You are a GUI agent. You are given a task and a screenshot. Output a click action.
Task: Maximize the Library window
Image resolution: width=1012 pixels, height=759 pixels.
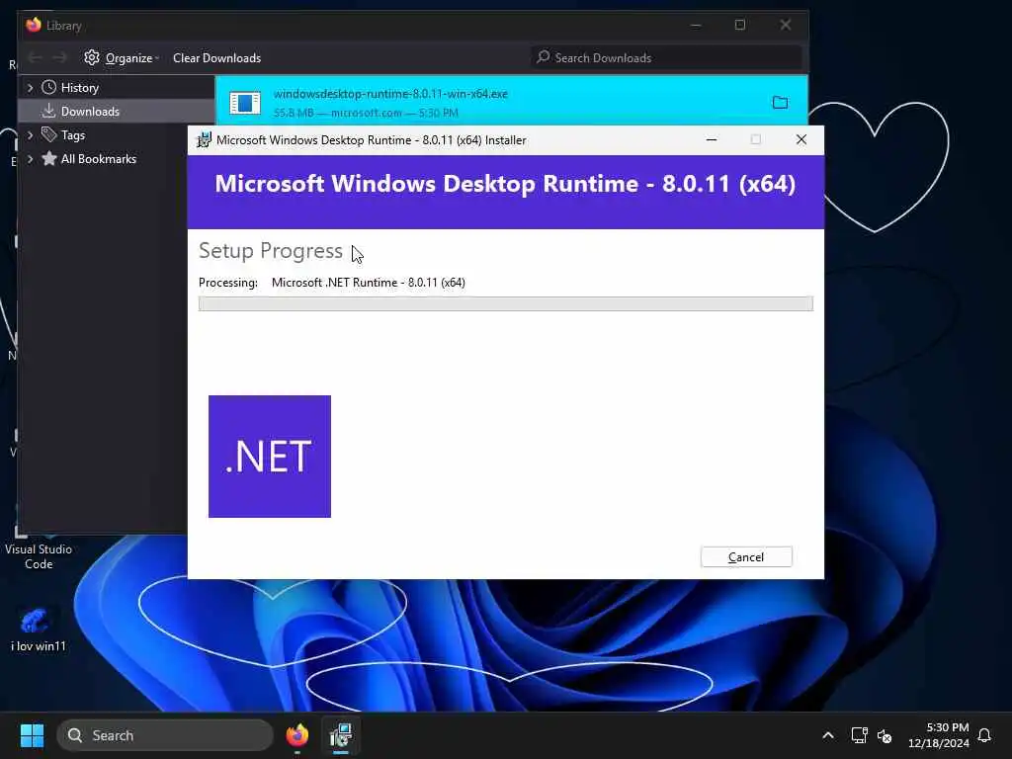pos(740,25)
